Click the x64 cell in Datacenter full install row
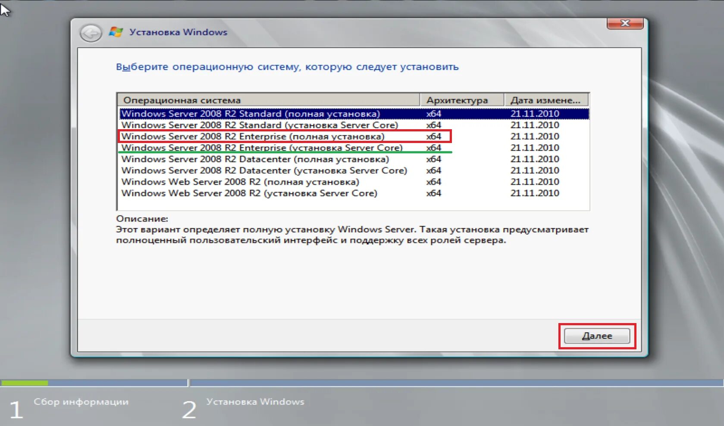724x426 pixels. tap(434, 159)
